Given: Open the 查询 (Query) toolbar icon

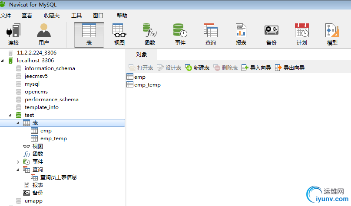Looking at the screenshot, I should click(x=211, y=35).
